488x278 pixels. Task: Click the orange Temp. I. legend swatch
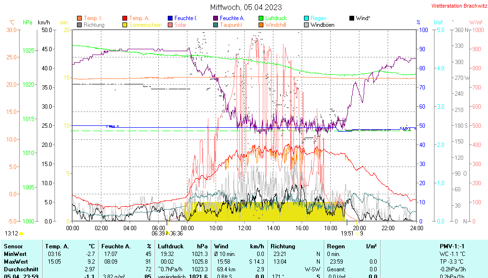[x=79, y=18]
